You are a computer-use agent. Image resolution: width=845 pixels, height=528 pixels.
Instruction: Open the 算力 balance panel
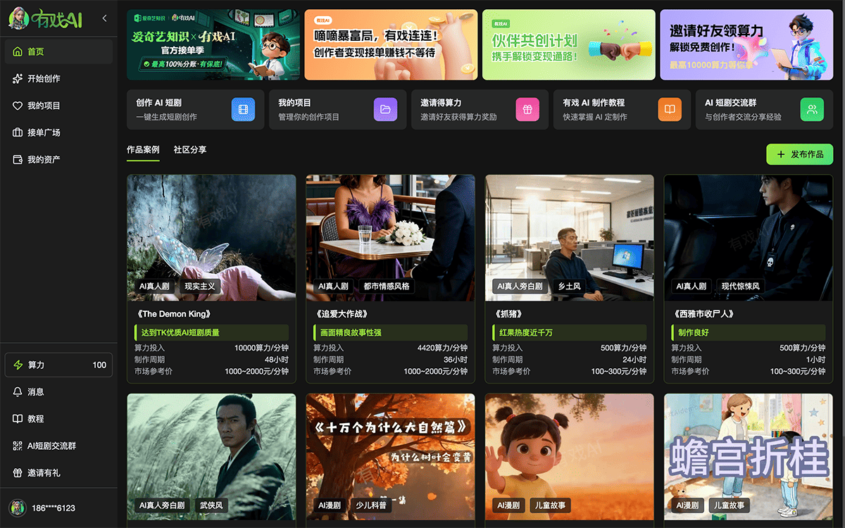tap(58, 365)
